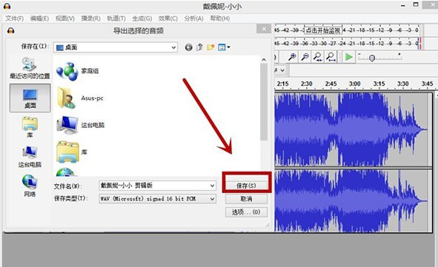Image resolution: width=438 pixels, height=267 pixels.
Task: Click the 选项...(O) options button
Action: click(246, 212)
